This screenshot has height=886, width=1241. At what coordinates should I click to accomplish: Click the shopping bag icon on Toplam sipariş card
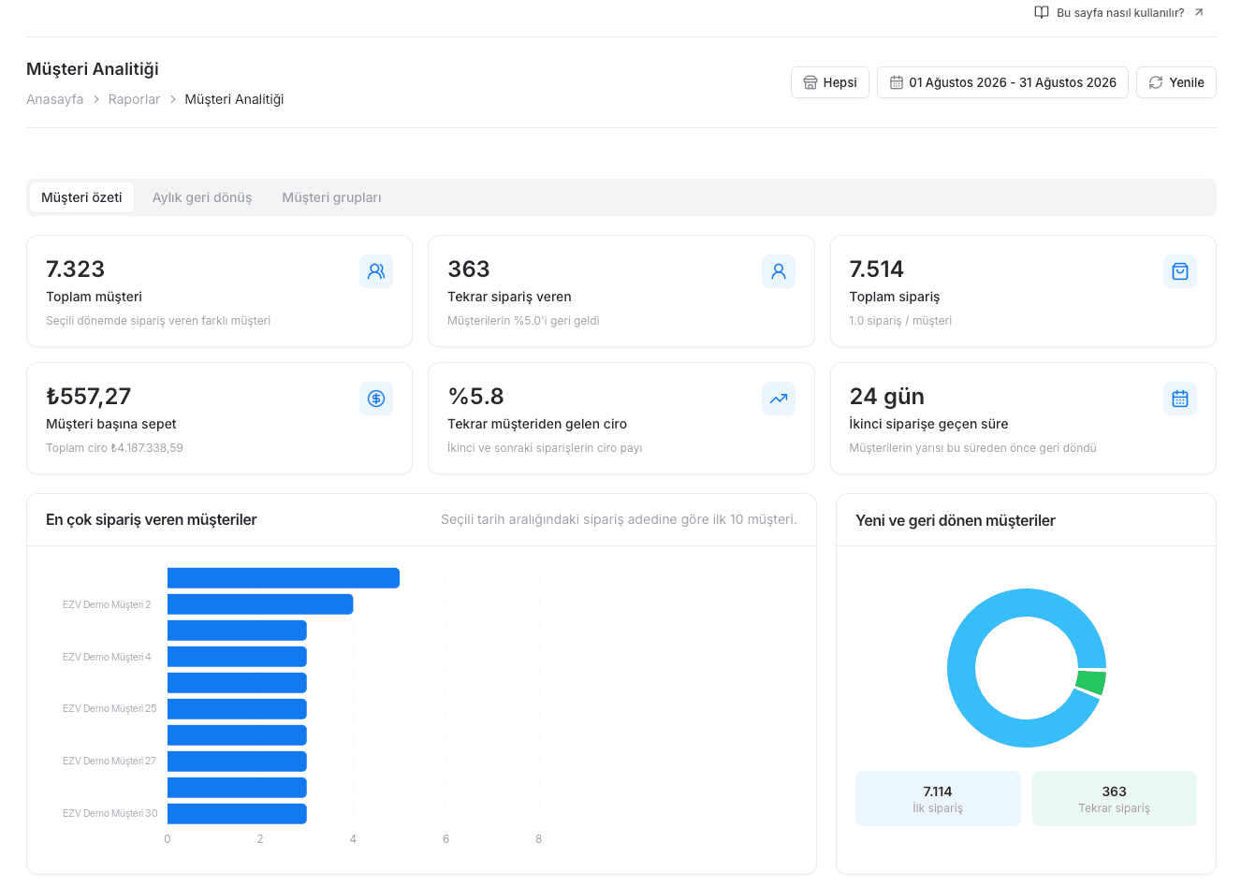pyautogui.click(x=1180, y=271)
